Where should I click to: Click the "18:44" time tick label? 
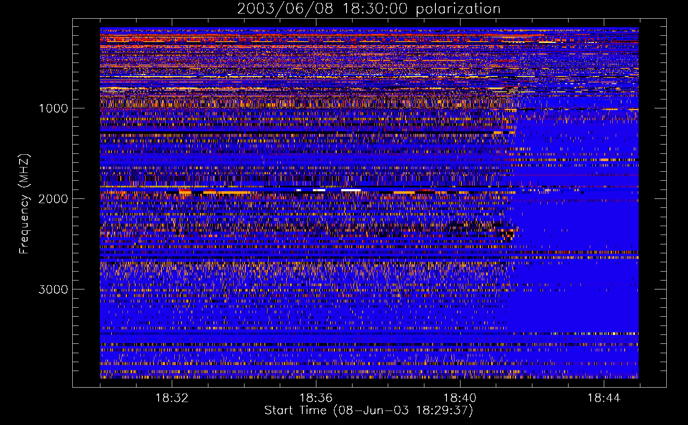coord(604,398)
